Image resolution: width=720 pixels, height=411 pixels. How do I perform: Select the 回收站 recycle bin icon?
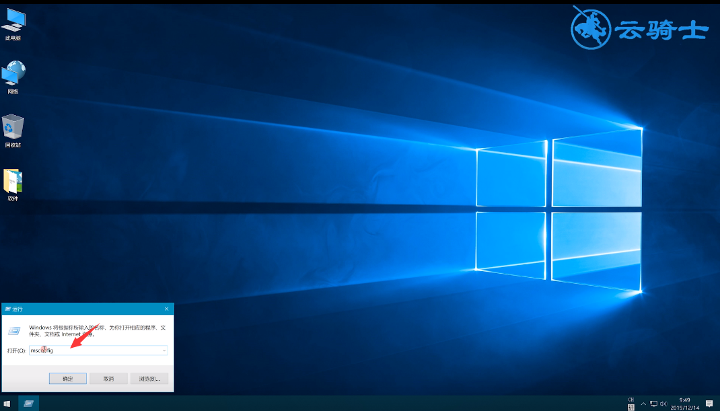click(13, 131)
